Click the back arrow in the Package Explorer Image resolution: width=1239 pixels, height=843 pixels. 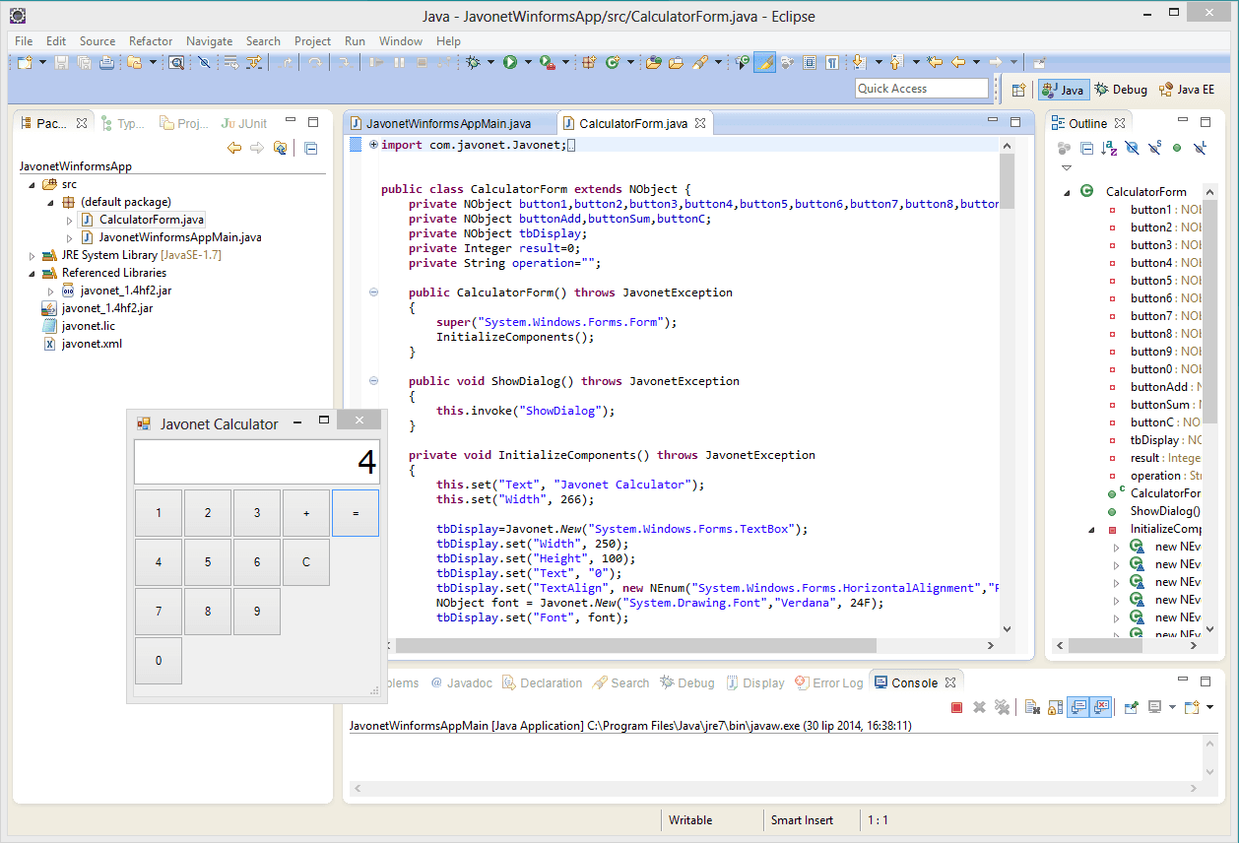pos(233,148)
